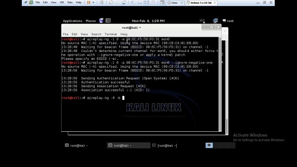
Task: Click the front terminal's vertical scrollbar
Action: click(x=220, y=84)
